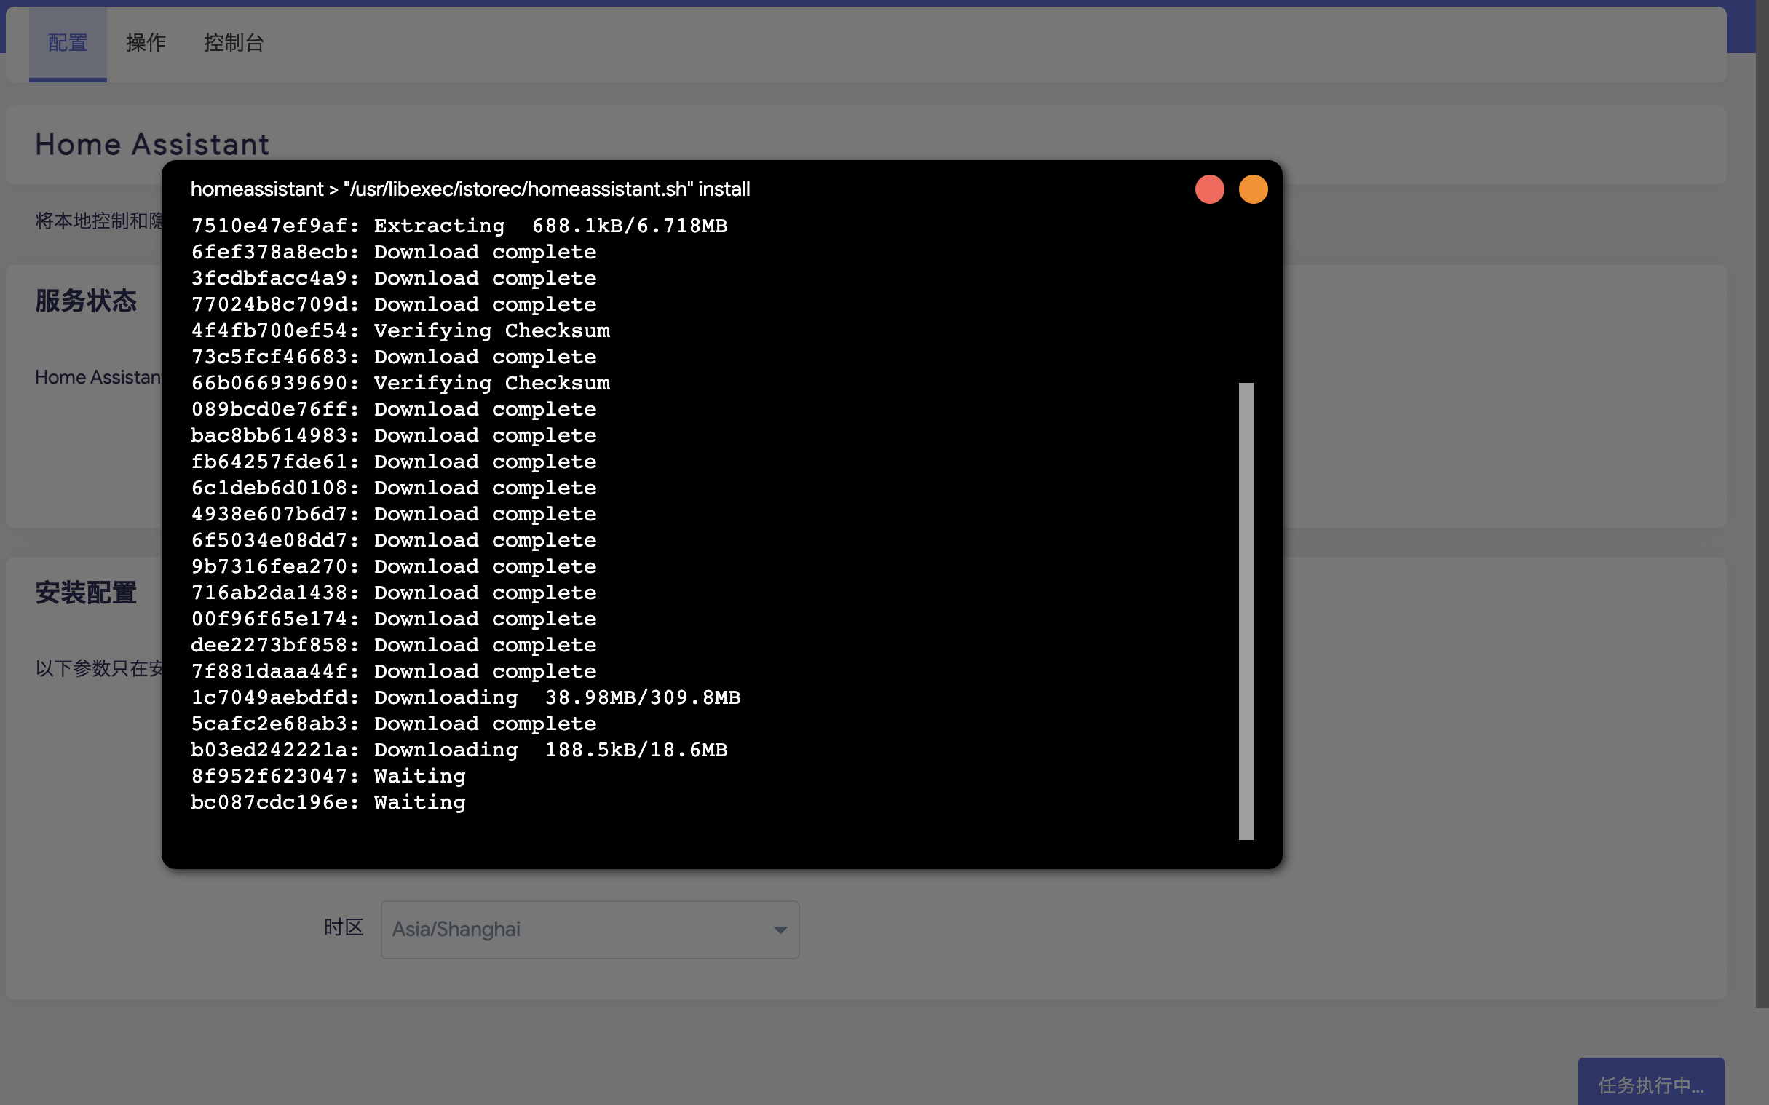The width and height of the screenshot is (1769, 1105).
Task: Select the line 4938e607b6d7 Download complete
Action: pyautogui.click(x=393, y=515)
